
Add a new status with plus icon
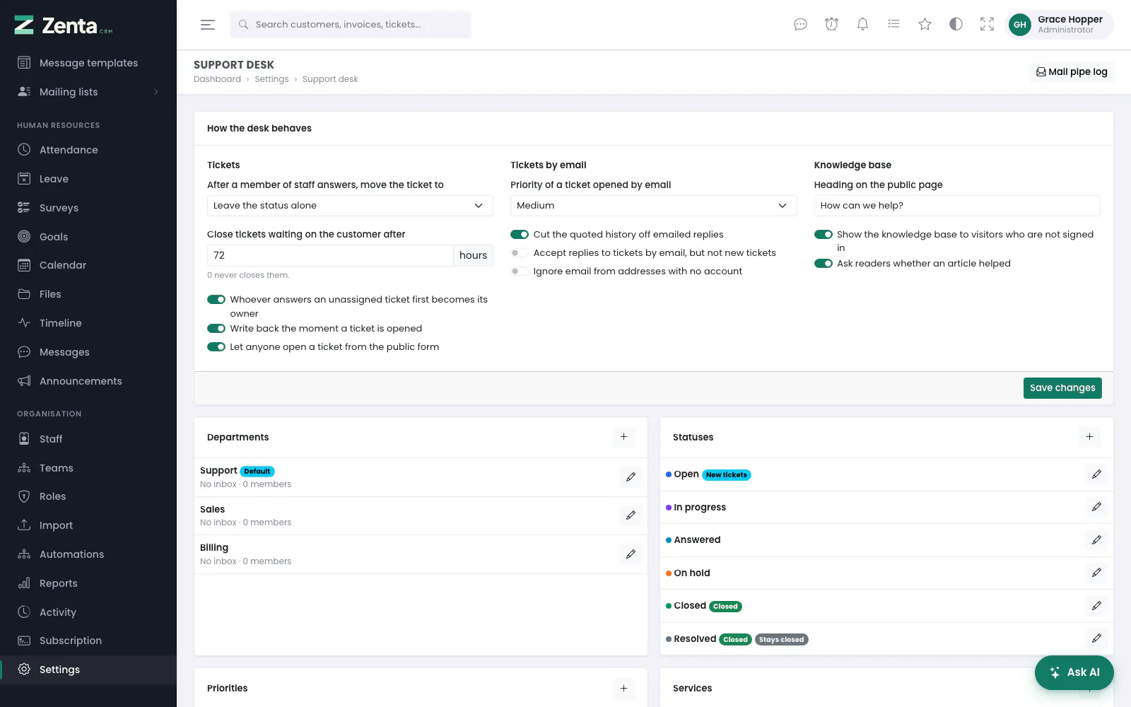1089,437
